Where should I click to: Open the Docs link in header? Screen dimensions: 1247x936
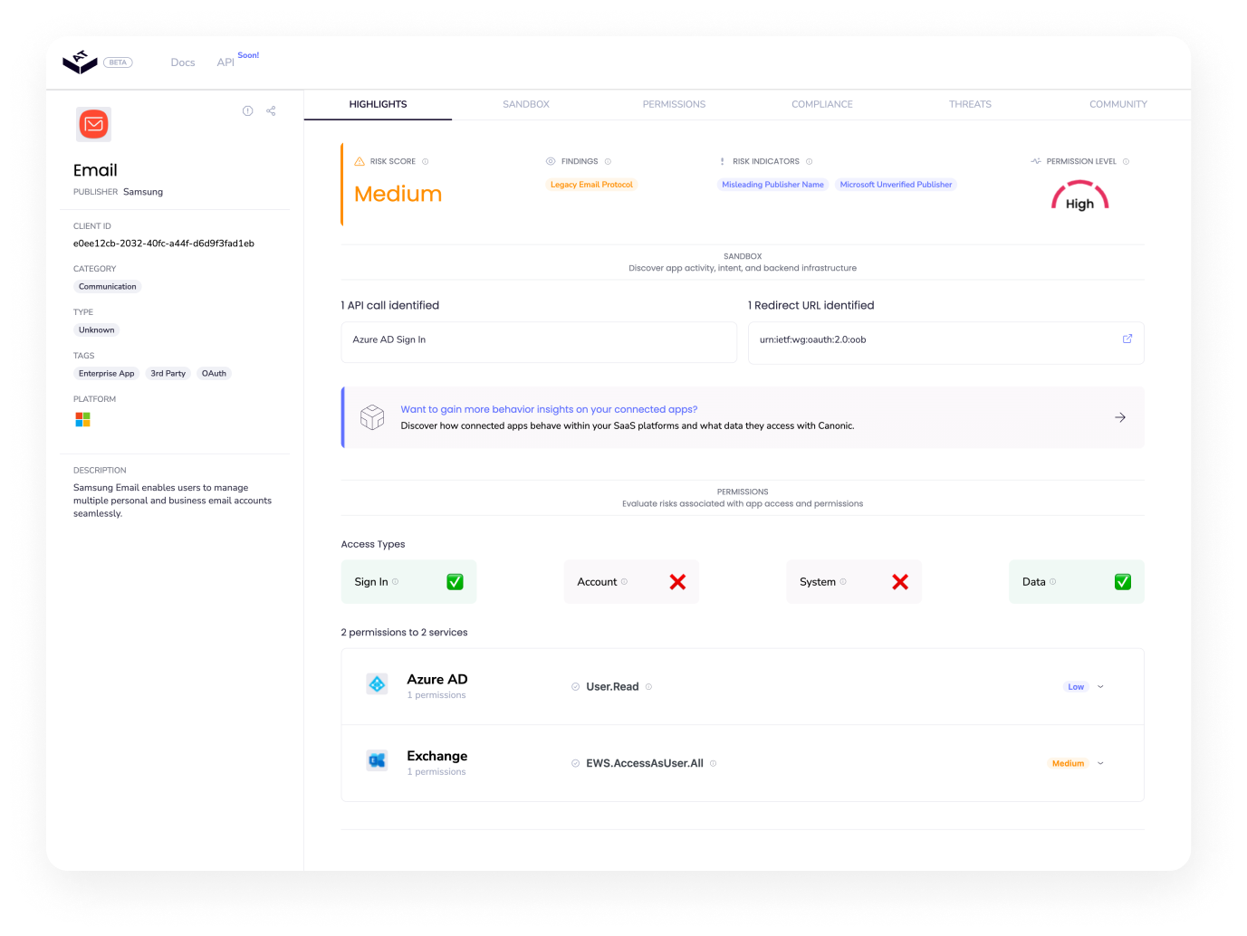(183, 62)
